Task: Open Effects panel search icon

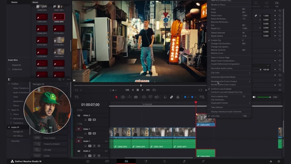Action: [60, 79]
